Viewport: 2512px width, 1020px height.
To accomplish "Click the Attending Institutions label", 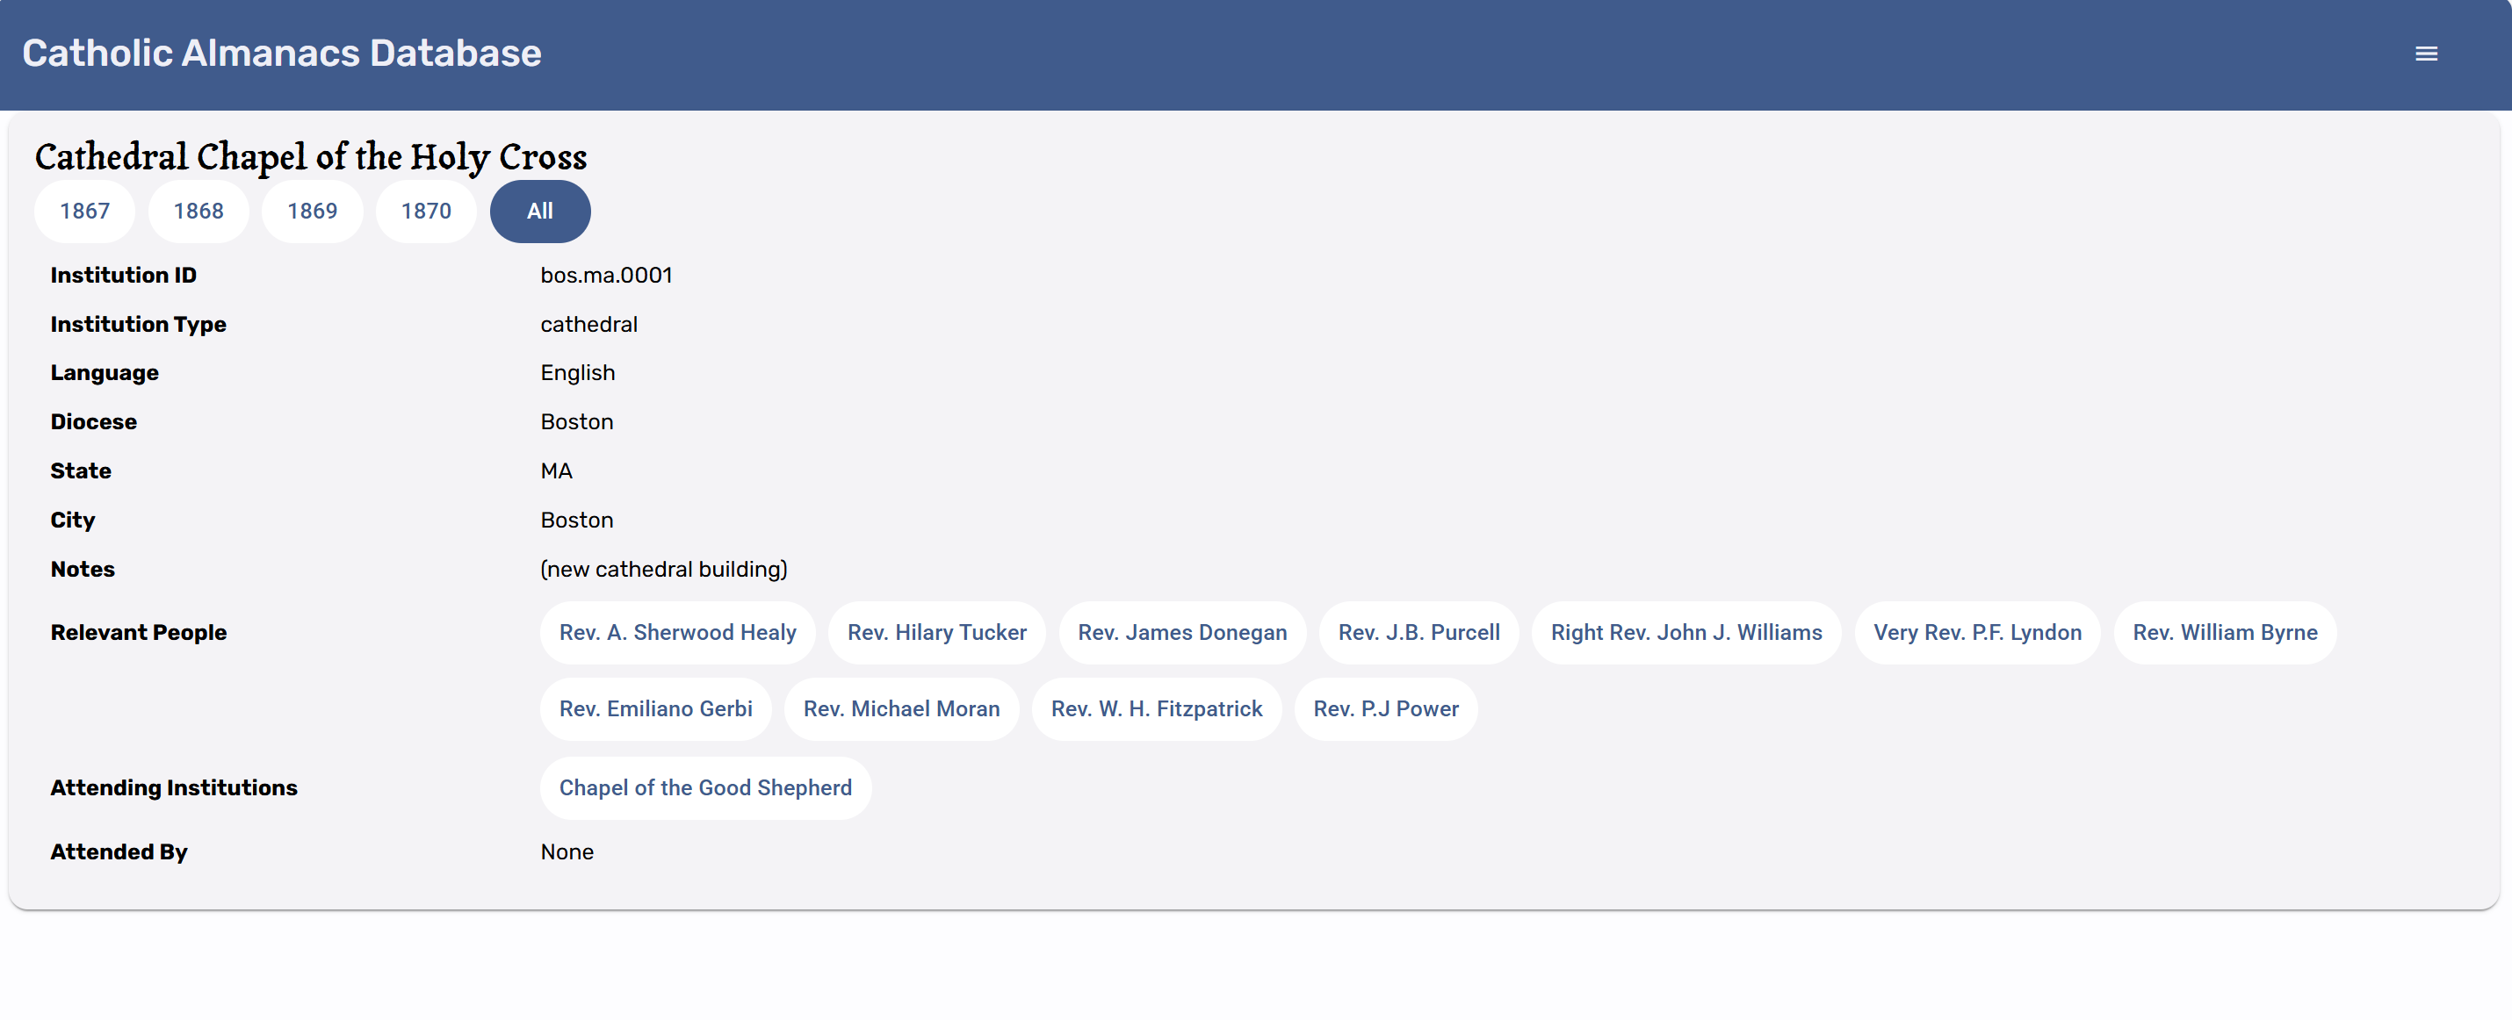I will click(175, 788).
